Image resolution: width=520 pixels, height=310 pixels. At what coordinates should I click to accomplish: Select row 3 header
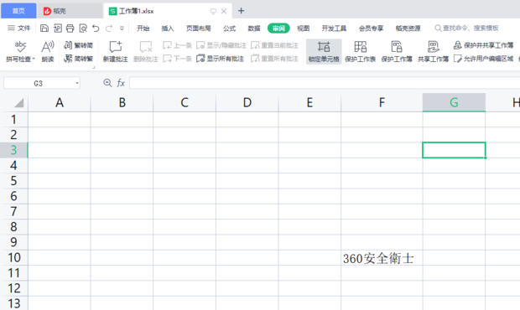pos(13,150)
